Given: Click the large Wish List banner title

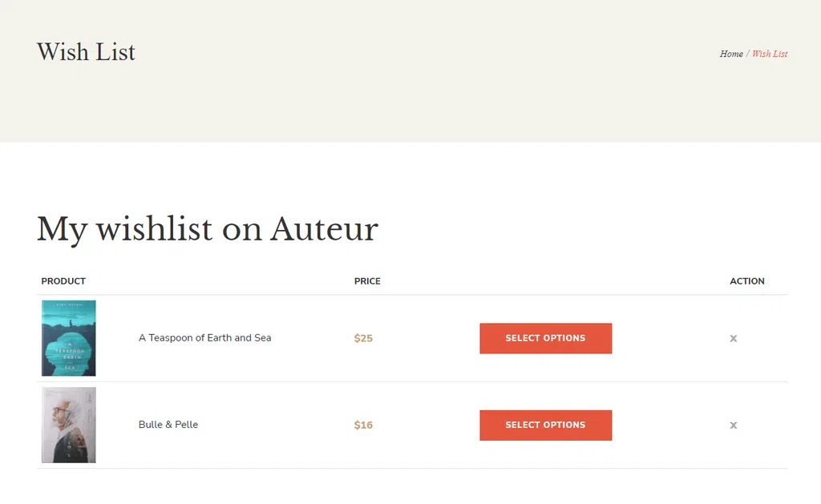Looking at the screenshot, I should coord(86,52).
